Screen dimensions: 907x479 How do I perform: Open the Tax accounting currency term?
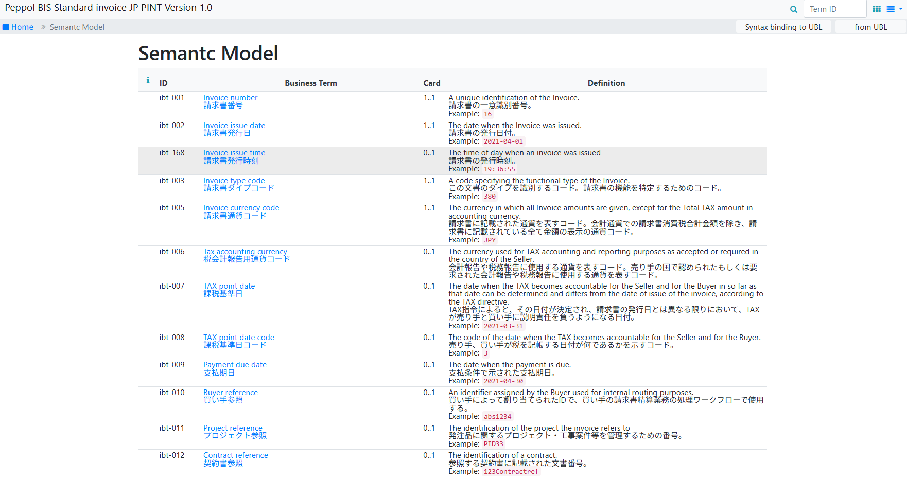(x=245, y=252)
